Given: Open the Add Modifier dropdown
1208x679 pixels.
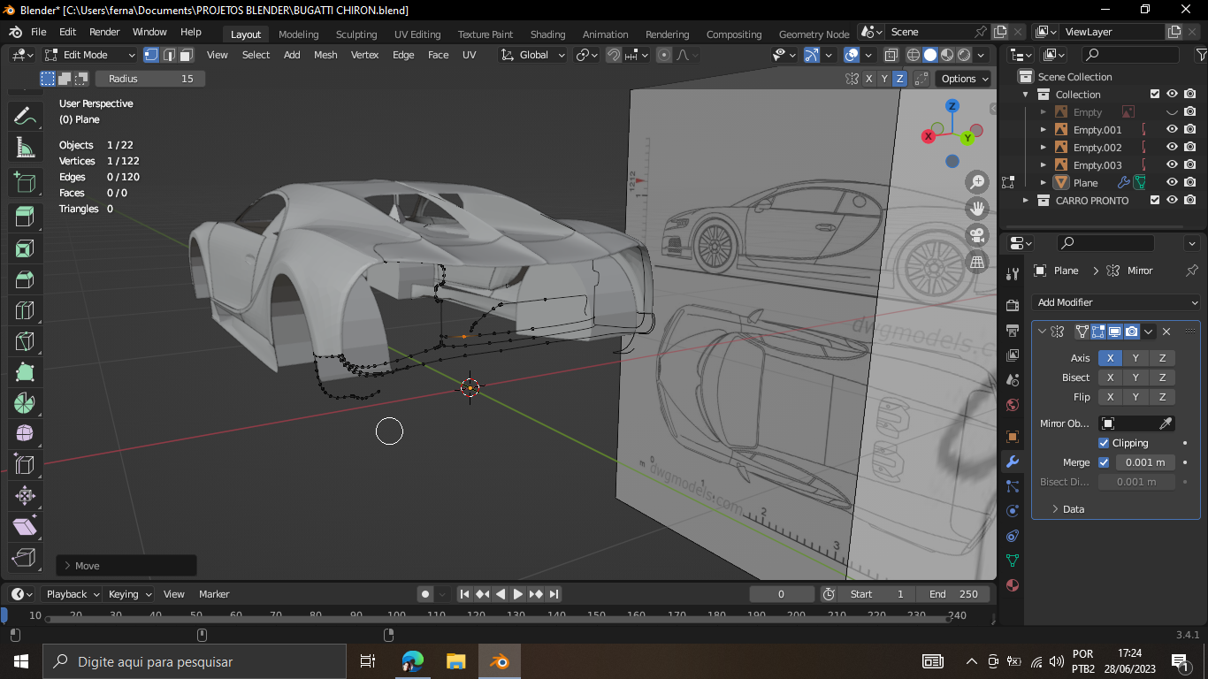Looking at the screenshot, I should click(x=1116, y=302).
